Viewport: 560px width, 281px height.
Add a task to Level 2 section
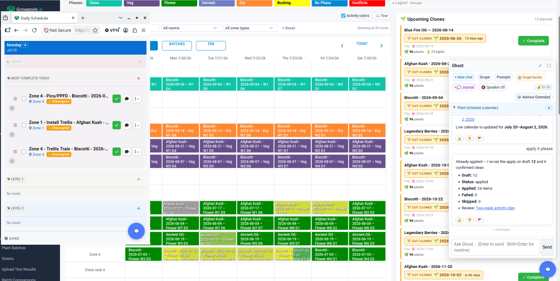tap(139, 208)
